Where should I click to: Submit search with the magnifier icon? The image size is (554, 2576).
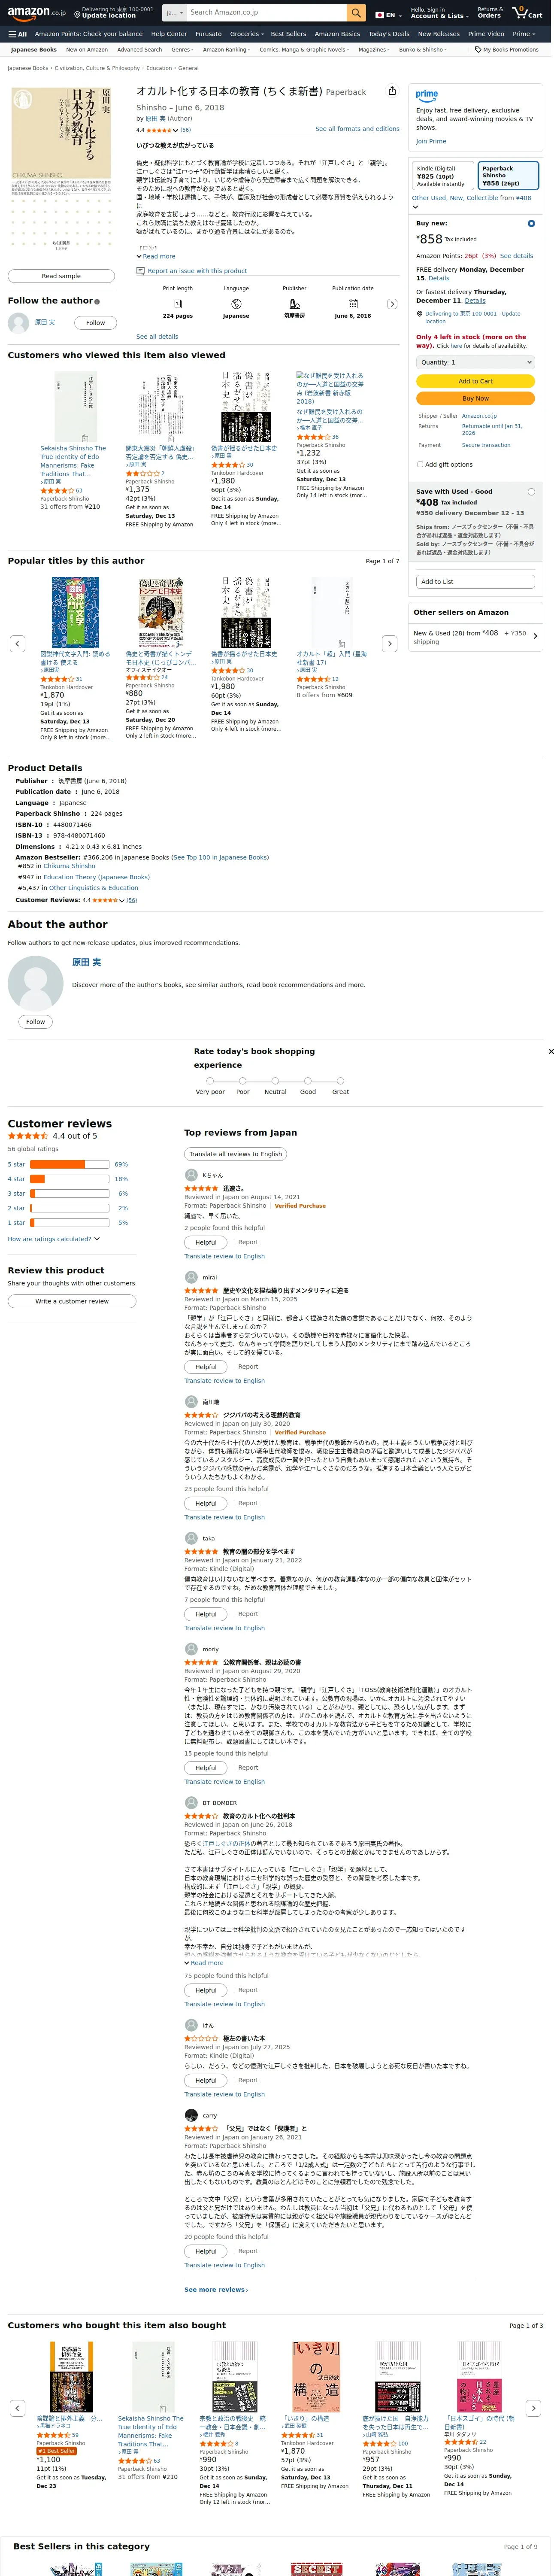[x=356, y=12]
